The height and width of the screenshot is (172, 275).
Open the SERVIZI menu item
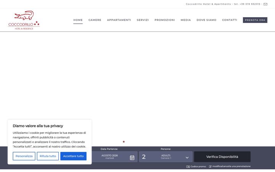click(142, 20)
